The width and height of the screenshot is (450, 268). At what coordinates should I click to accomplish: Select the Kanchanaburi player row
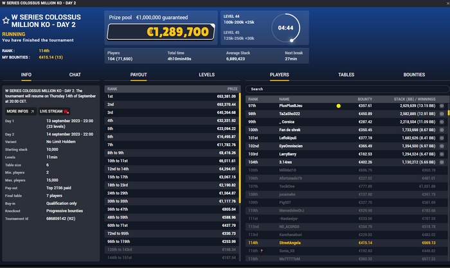point(345,235)
